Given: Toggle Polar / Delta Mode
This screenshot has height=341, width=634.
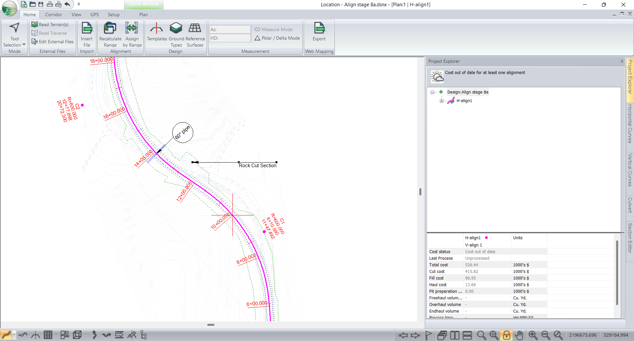Looking at the screenshot, I should click(x=277, y=38).
